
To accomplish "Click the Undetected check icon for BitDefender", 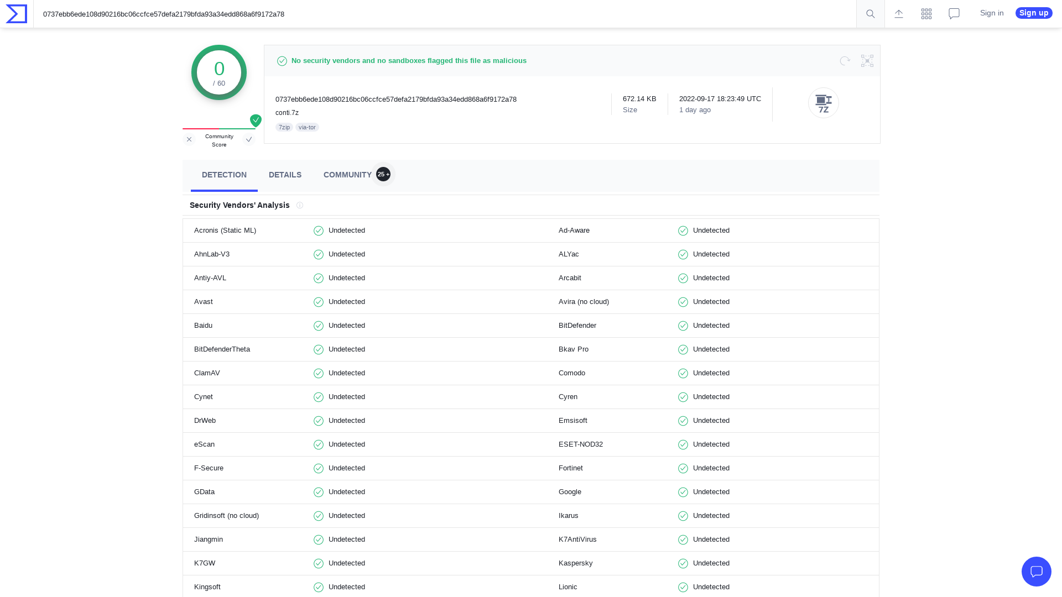I will [683, 326].
